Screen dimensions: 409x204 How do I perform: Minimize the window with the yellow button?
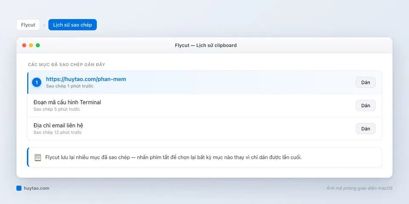(31, 45)
